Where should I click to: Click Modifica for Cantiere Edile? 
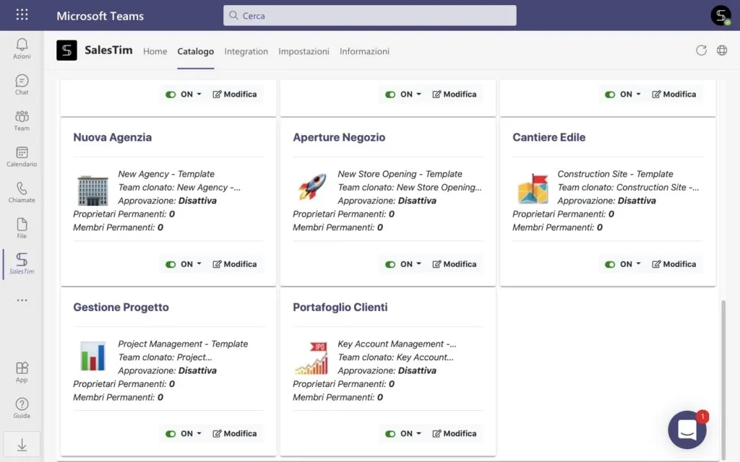[674, 264]
